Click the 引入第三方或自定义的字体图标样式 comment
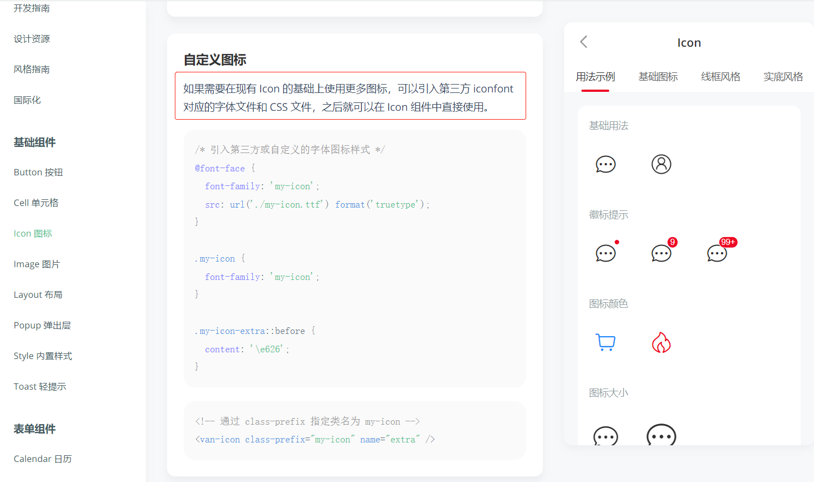814x482 pixels. pyautogui.click(x=290, y=150)
